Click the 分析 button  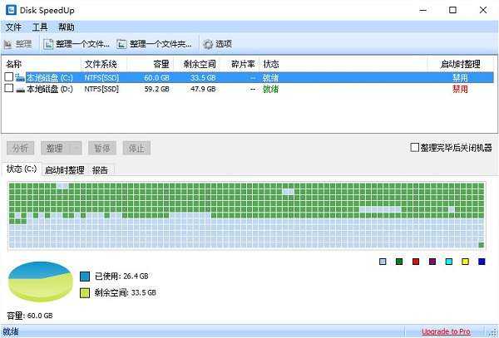coord(20,148)
